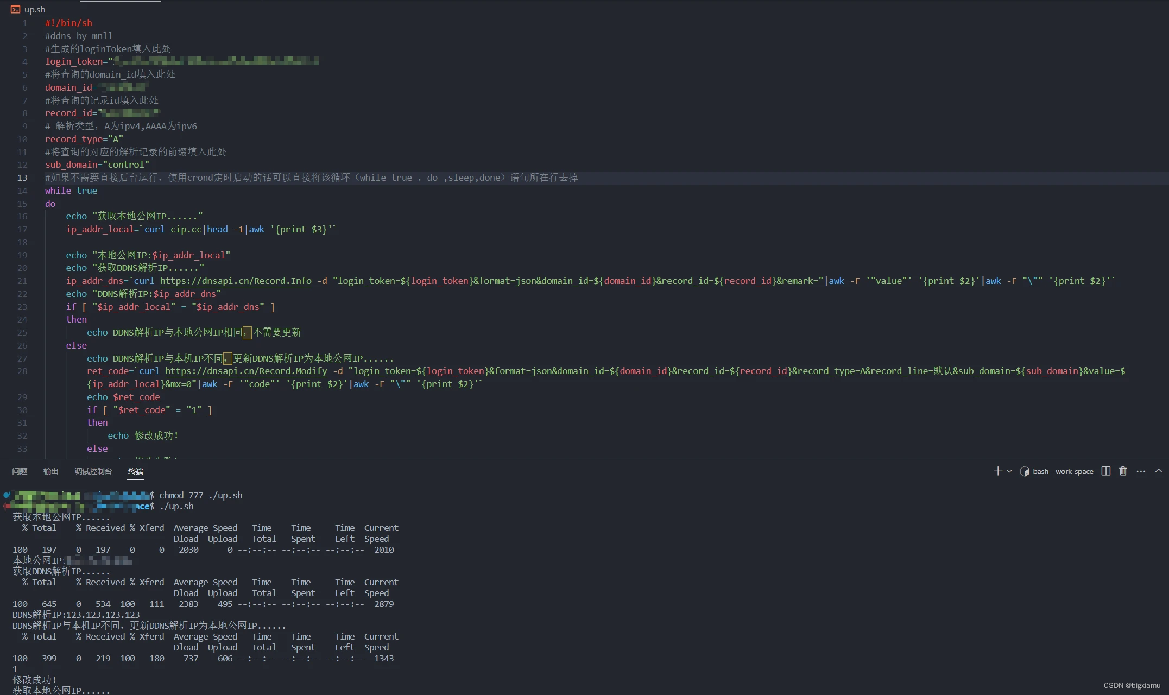Open the dnsapi.cn/Record.Modify link
1169x695 pixels.
pos(246,371)
